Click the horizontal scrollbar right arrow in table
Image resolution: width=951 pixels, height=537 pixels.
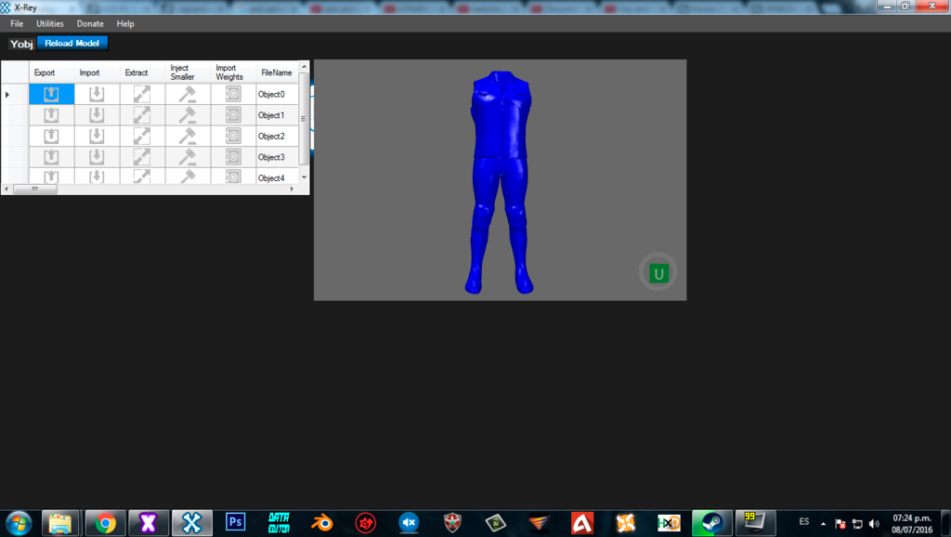coord(293,189)
